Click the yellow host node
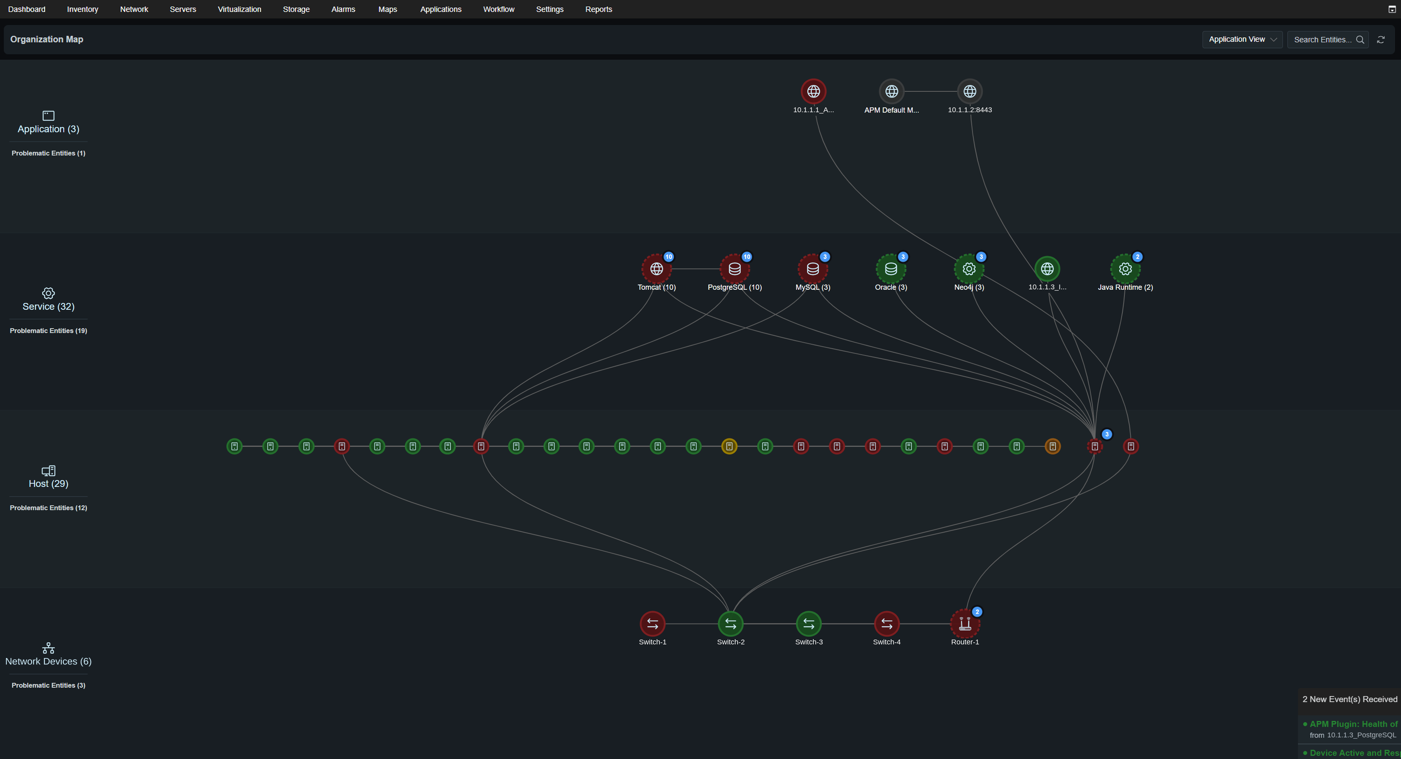Viewport: 1401px width, 759px height. click(x=729, y=446)
